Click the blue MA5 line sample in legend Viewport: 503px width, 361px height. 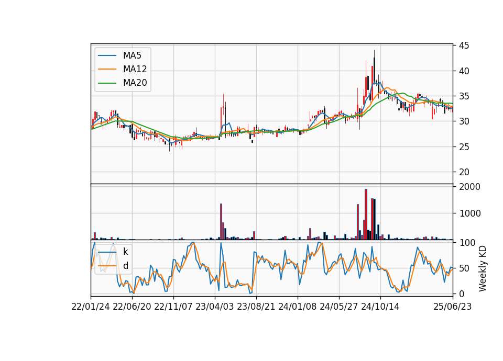click(107, 55)
